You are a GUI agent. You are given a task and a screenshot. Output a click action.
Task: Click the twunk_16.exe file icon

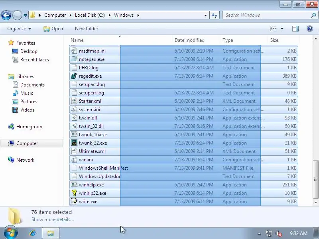pyautogui.click(x=74, y=134)
